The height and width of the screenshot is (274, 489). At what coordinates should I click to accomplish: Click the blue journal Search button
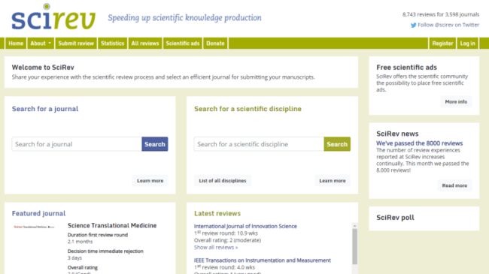coord(155,144)
